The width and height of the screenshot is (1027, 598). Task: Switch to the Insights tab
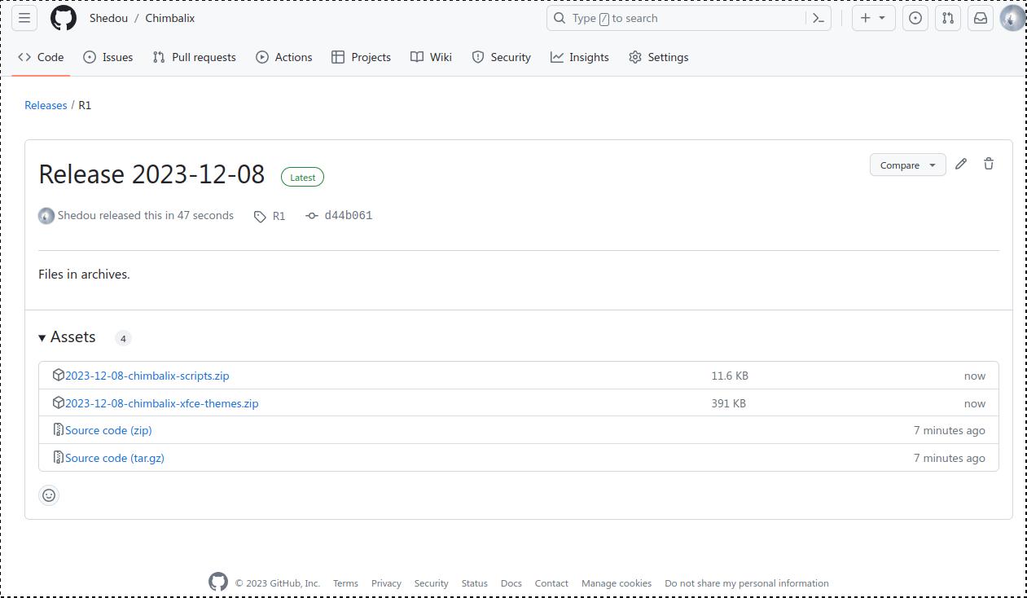(x=580, y=57)
